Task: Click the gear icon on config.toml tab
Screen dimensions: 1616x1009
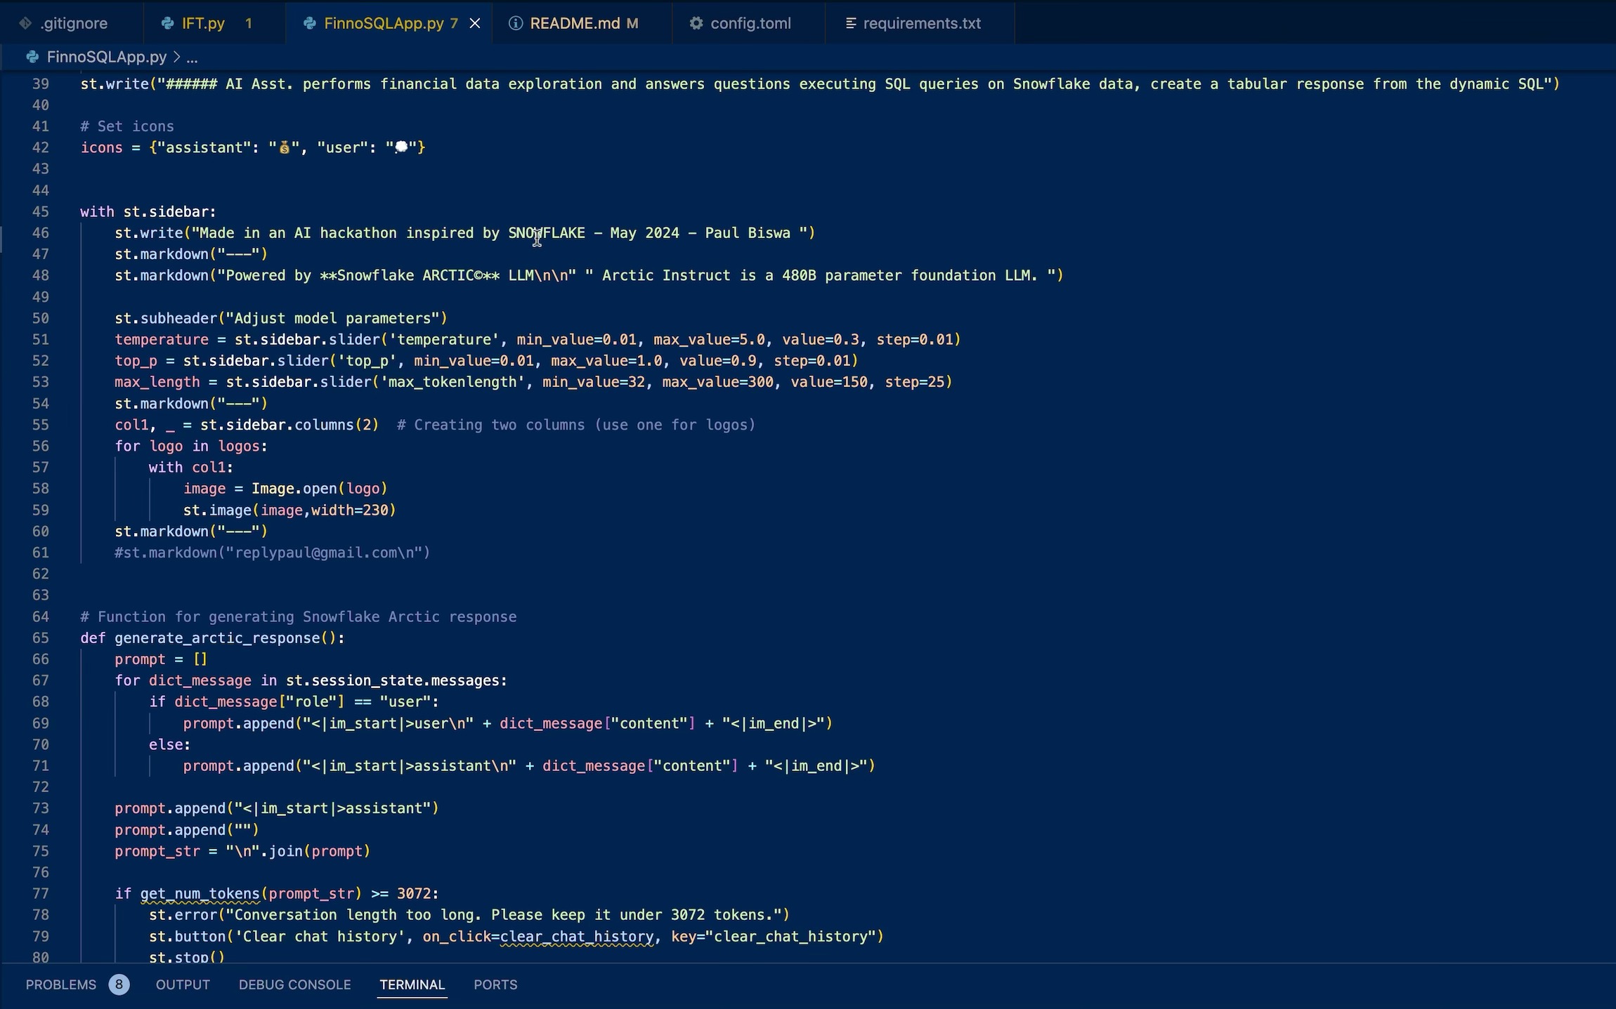Action: pos(696,23)
